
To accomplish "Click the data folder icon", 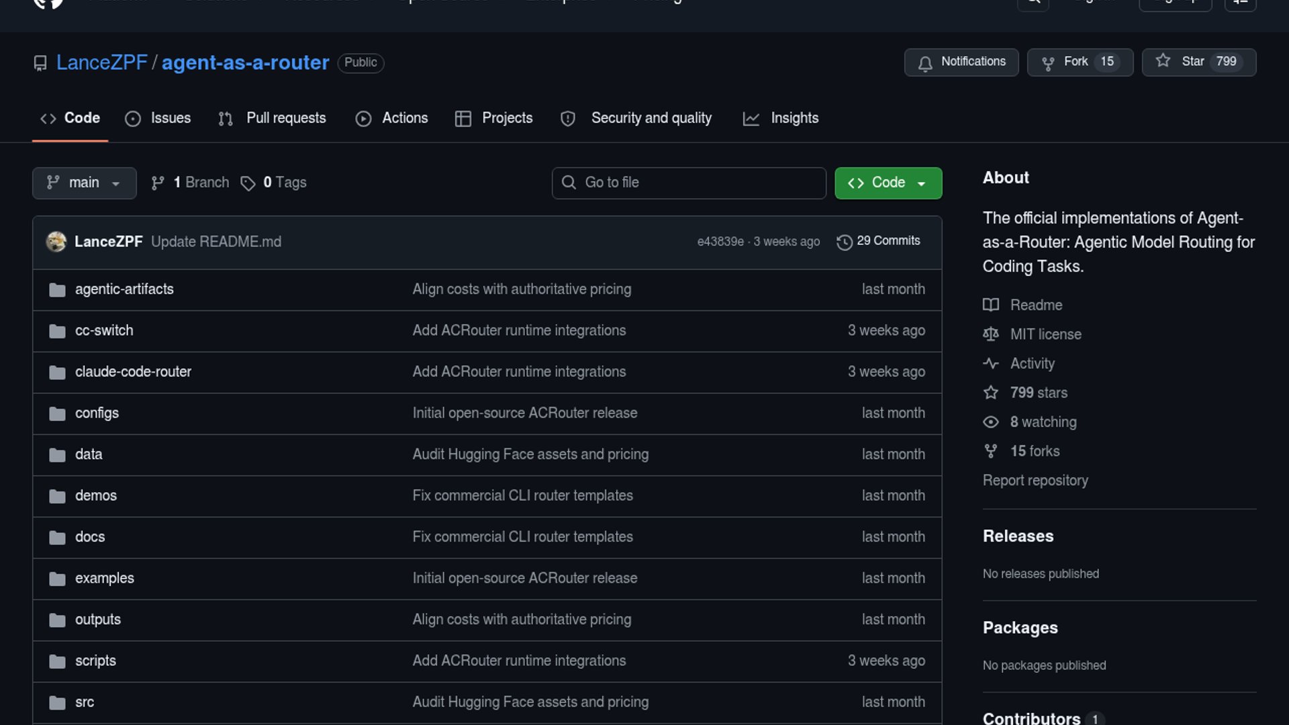I will coord(57,455).
